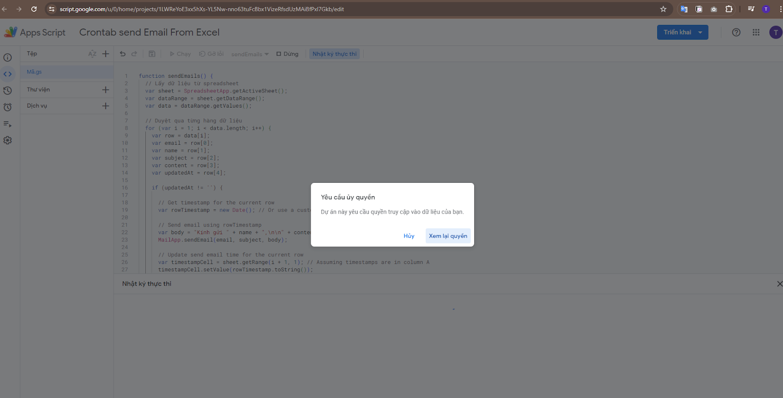Open the sendEmails function dropdown

click(x=250, y=54)
